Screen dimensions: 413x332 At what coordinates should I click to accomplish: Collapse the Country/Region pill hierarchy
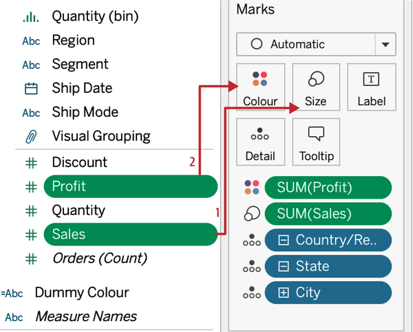(x=284, y=241)
